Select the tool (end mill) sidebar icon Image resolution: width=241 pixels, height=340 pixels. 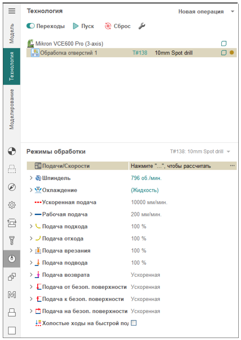[x=12, y=240]
